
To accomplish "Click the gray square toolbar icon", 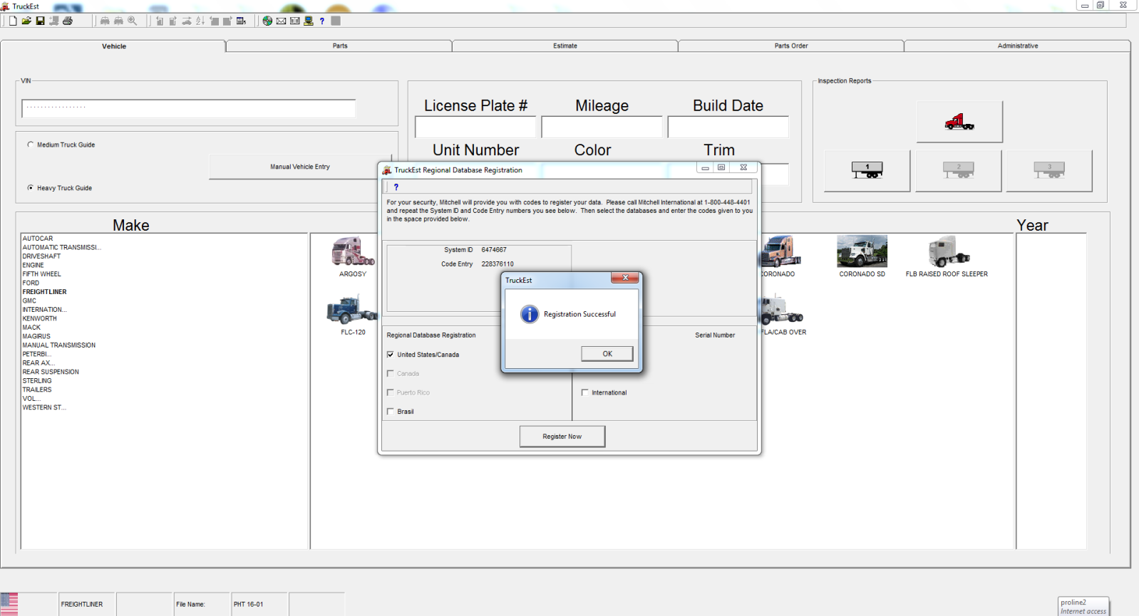I will 336,21.
